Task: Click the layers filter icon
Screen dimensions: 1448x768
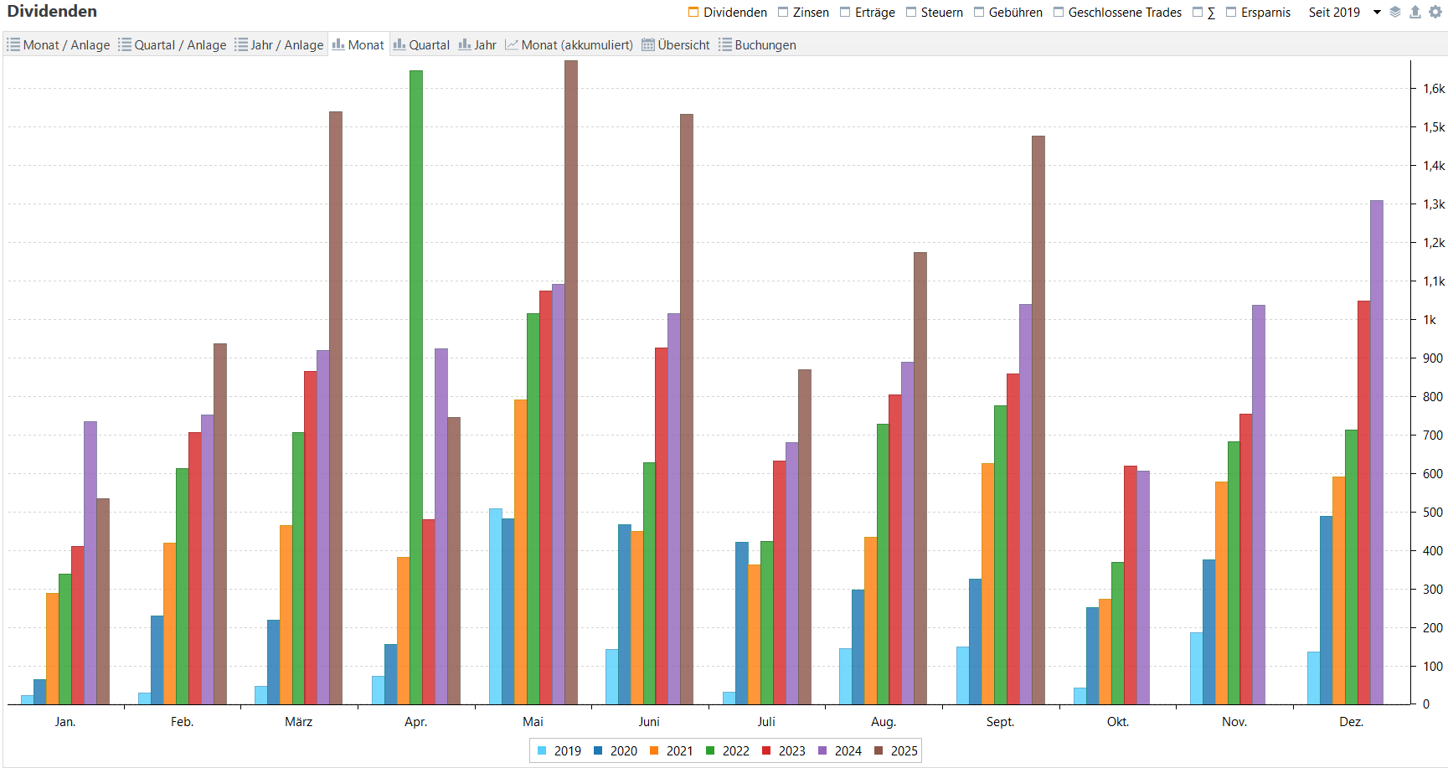Action: [x=1395, y=12]
